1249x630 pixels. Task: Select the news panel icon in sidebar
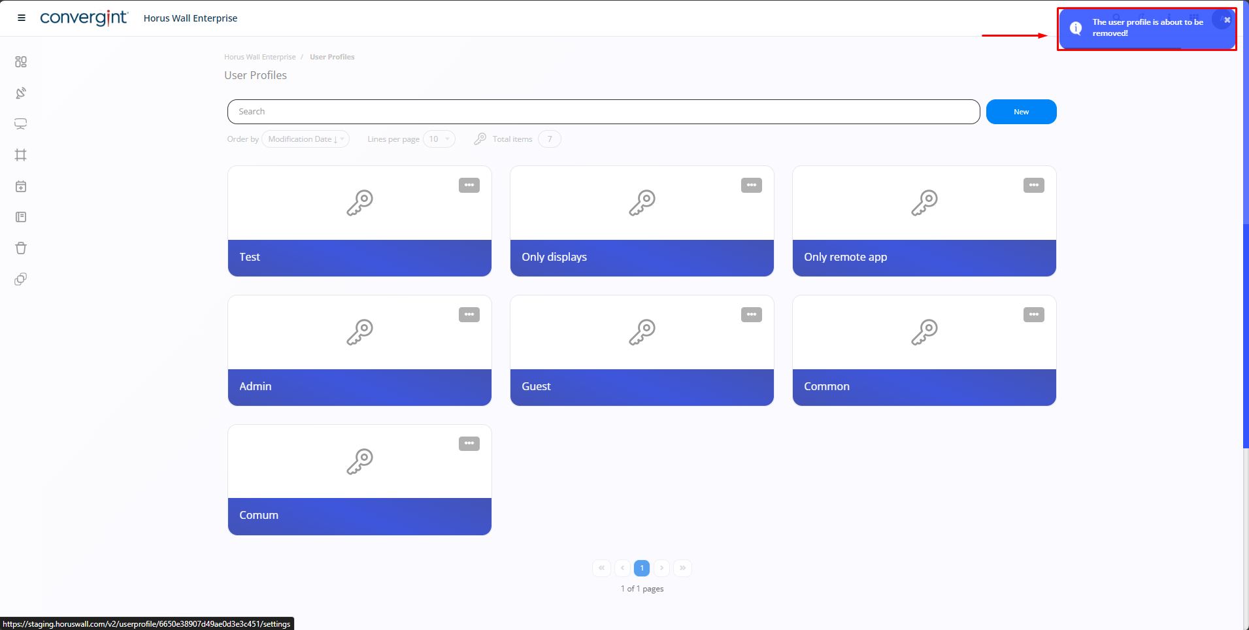(21, 216)
